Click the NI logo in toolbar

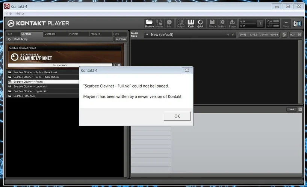(x=297, y=24)
